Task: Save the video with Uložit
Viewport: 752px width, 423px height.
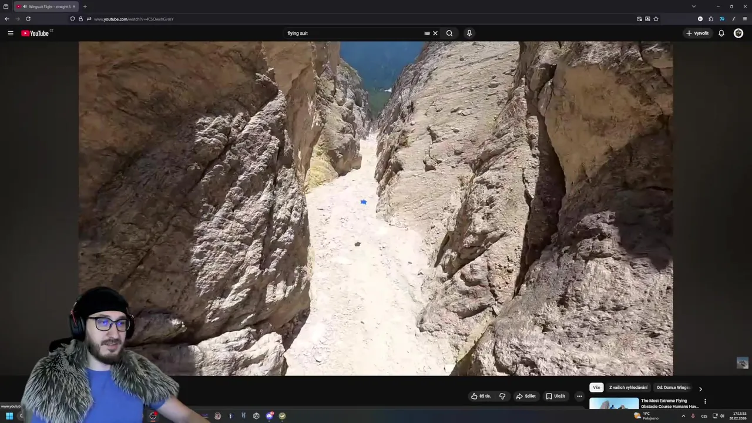Action: [x=555, y=396]
